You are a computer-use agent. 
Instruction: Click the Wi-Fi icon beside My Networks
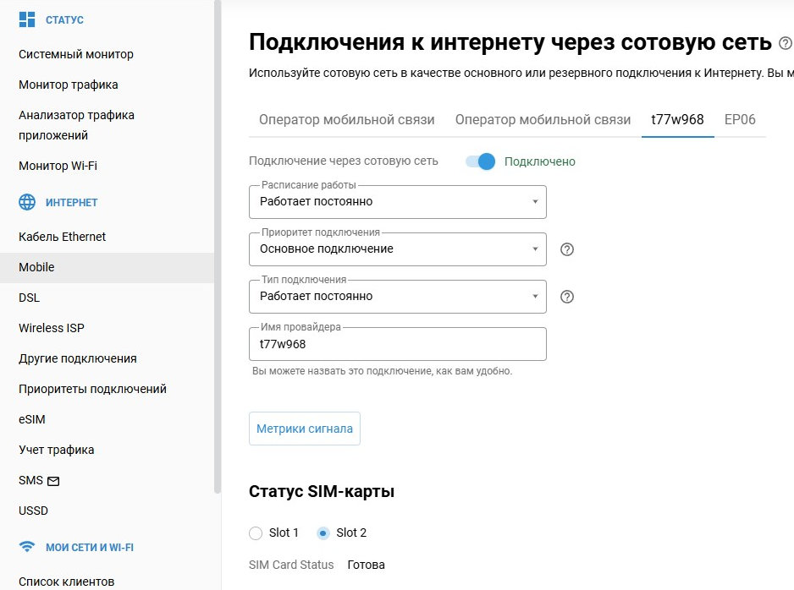tap(27, 548)
